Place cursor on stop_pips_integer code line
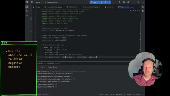 pyautogui.click(x=71, y=57)
